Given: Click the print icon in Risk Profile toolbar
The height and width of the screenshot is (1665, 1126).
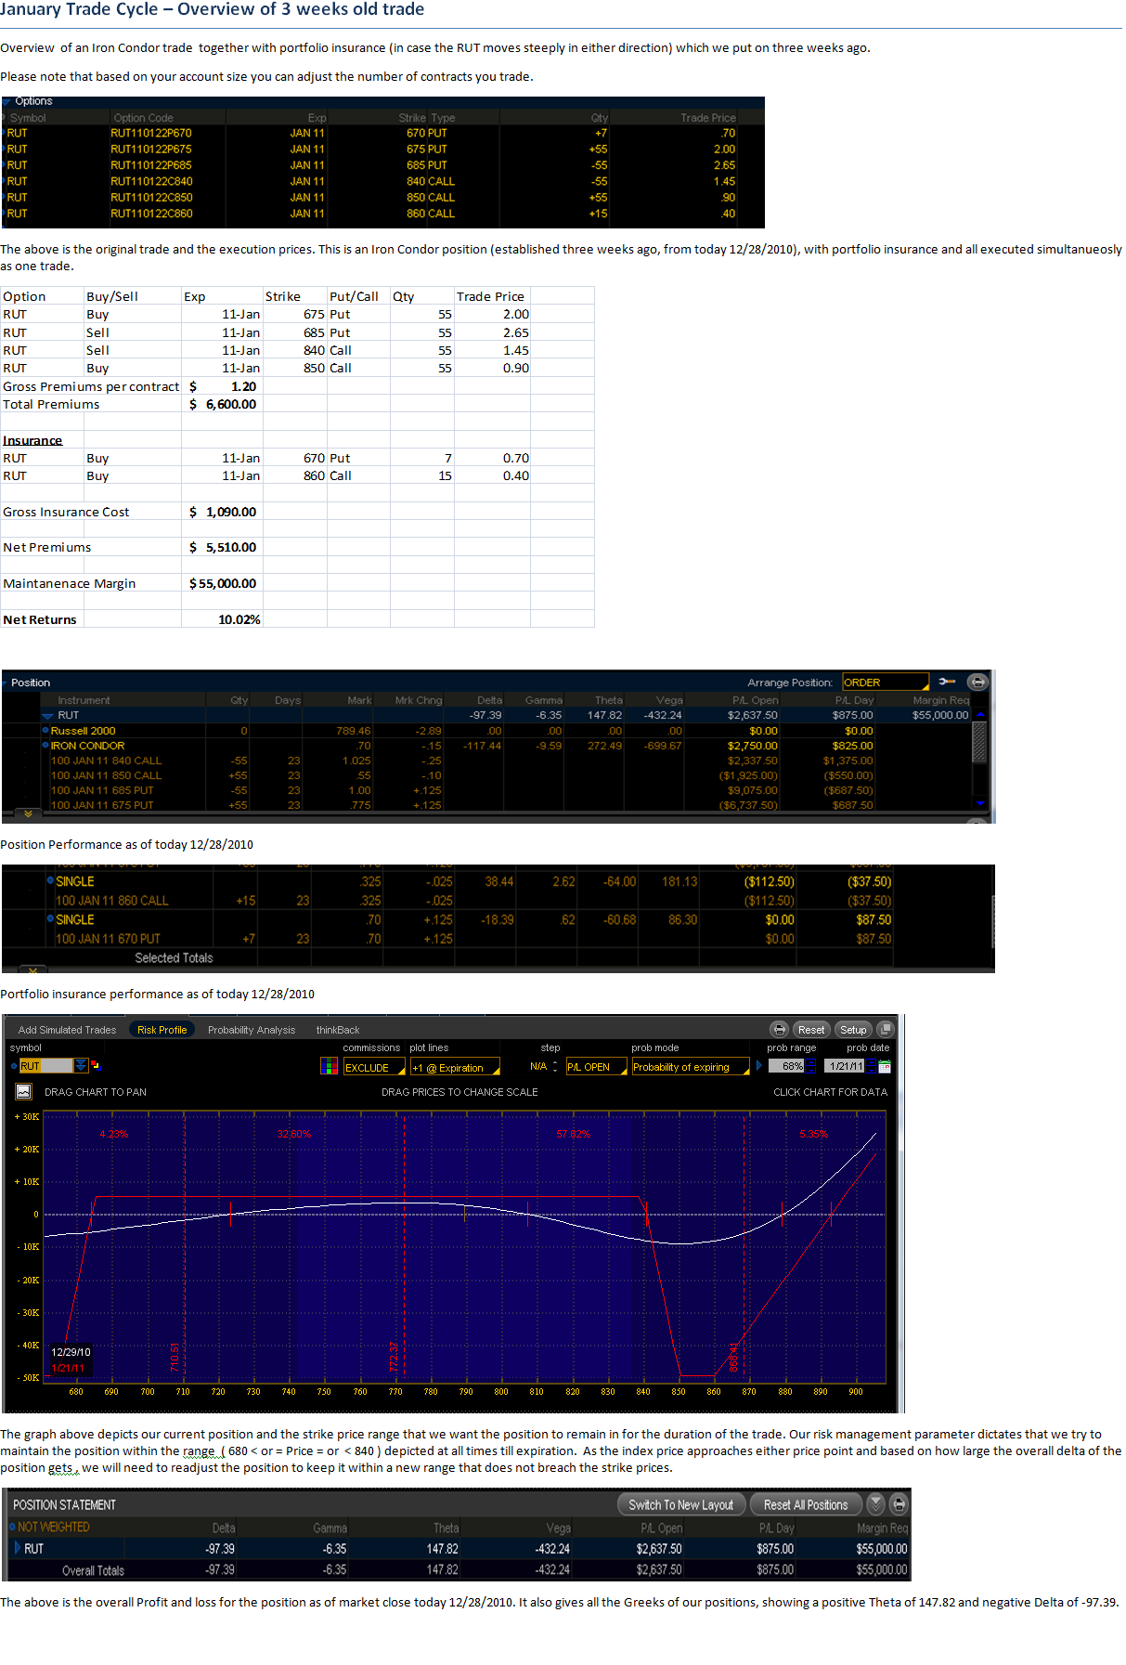Looking at the screenshot, I should pos(779,1029).
